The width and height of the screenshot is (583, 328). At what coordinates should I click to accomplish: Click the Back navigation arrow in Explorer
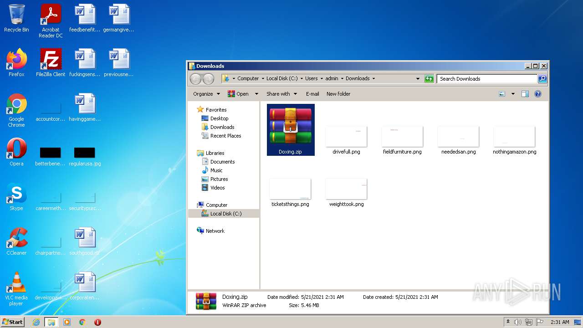click(x=195, y=79)
